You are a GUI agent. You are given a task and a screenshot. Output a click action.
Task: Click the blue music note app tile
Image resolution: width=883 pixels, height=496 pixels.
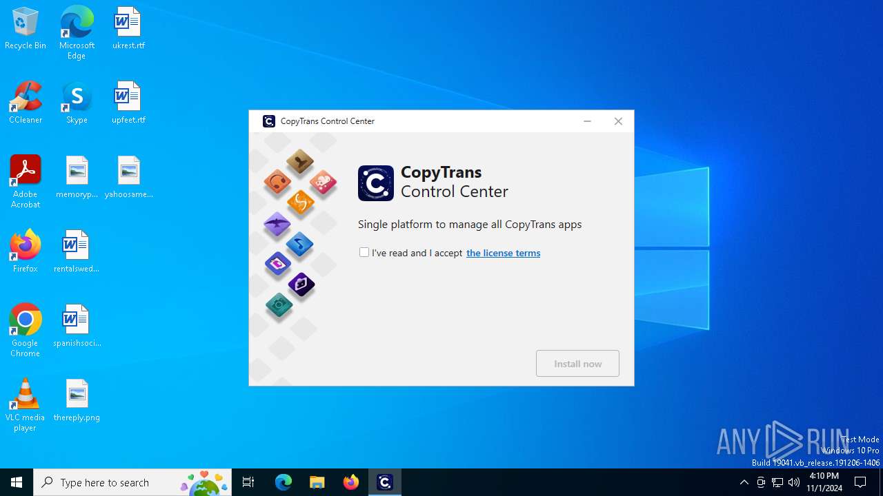pos(300,244)
